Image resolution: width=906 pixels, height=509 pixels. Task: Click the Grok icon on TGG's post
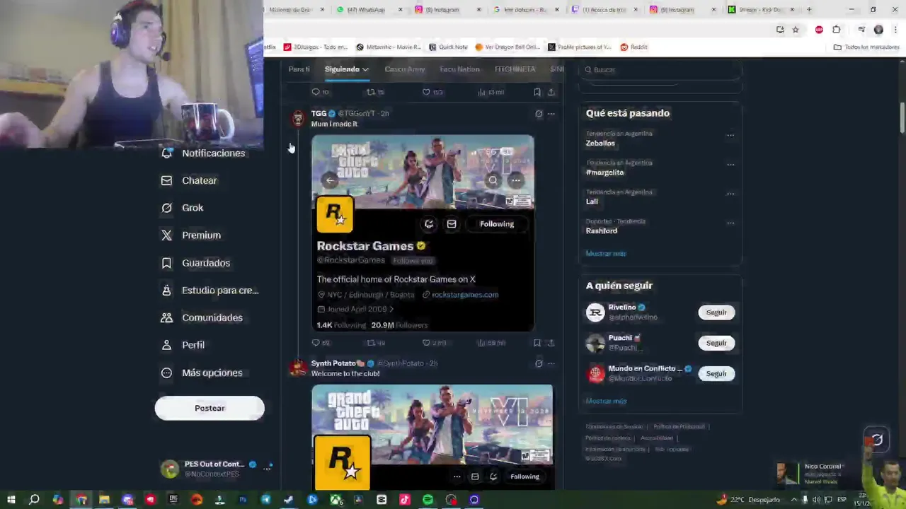(x=539, y=114)
